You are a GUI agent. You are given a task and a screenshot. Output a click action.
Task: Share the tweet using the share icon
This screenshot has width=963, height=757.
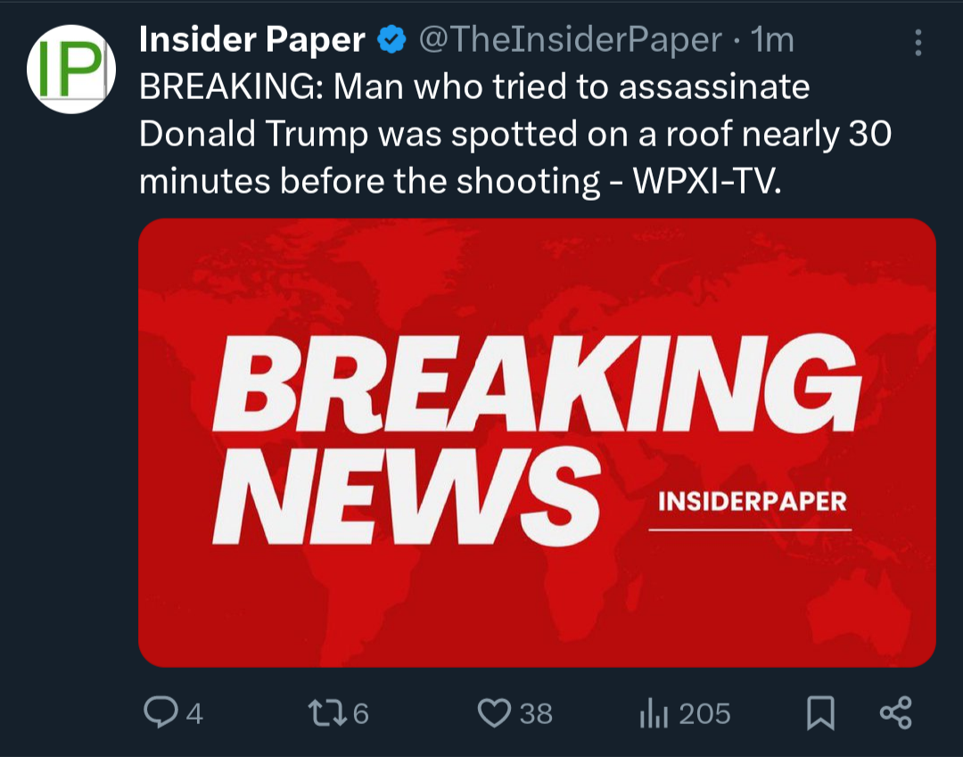[x=896, y=712]
